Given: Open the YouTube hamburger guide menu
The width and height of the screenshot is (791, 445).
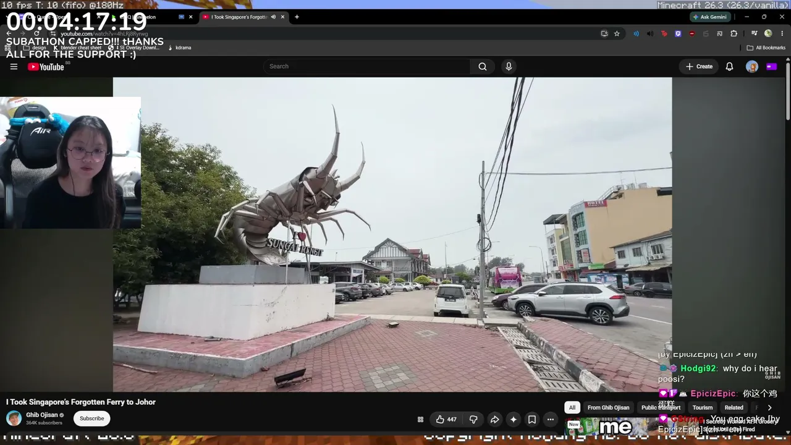Looking at the screenshot, I should (14, 67).
